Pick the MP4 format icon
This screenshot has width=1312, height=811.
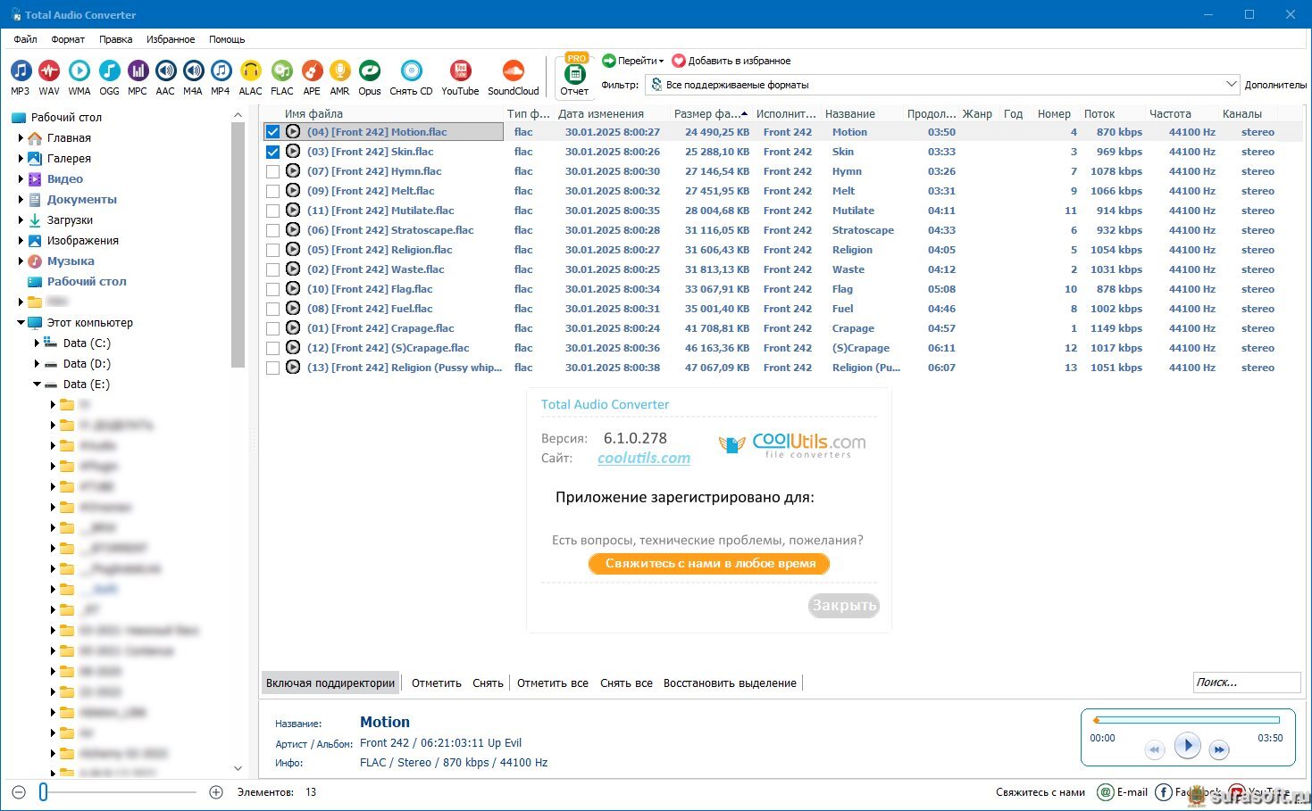point(221,71)
